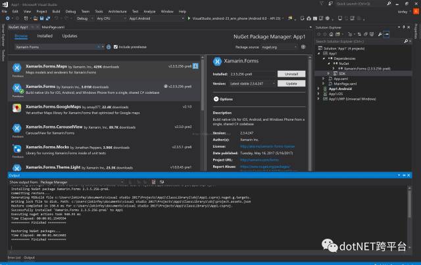Select MainPage.xaml in Solution Explorer

pyautogui.click(x=345, y=84)
